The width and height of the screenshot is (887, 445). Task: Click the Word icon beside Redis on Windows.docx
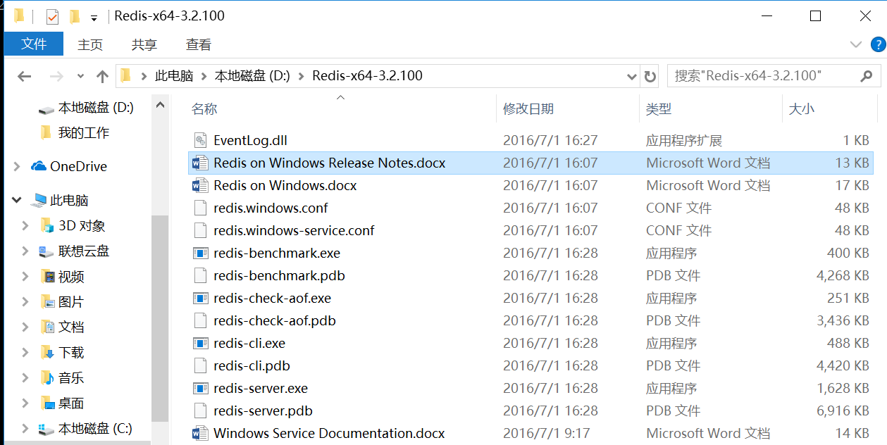(200, 185)
